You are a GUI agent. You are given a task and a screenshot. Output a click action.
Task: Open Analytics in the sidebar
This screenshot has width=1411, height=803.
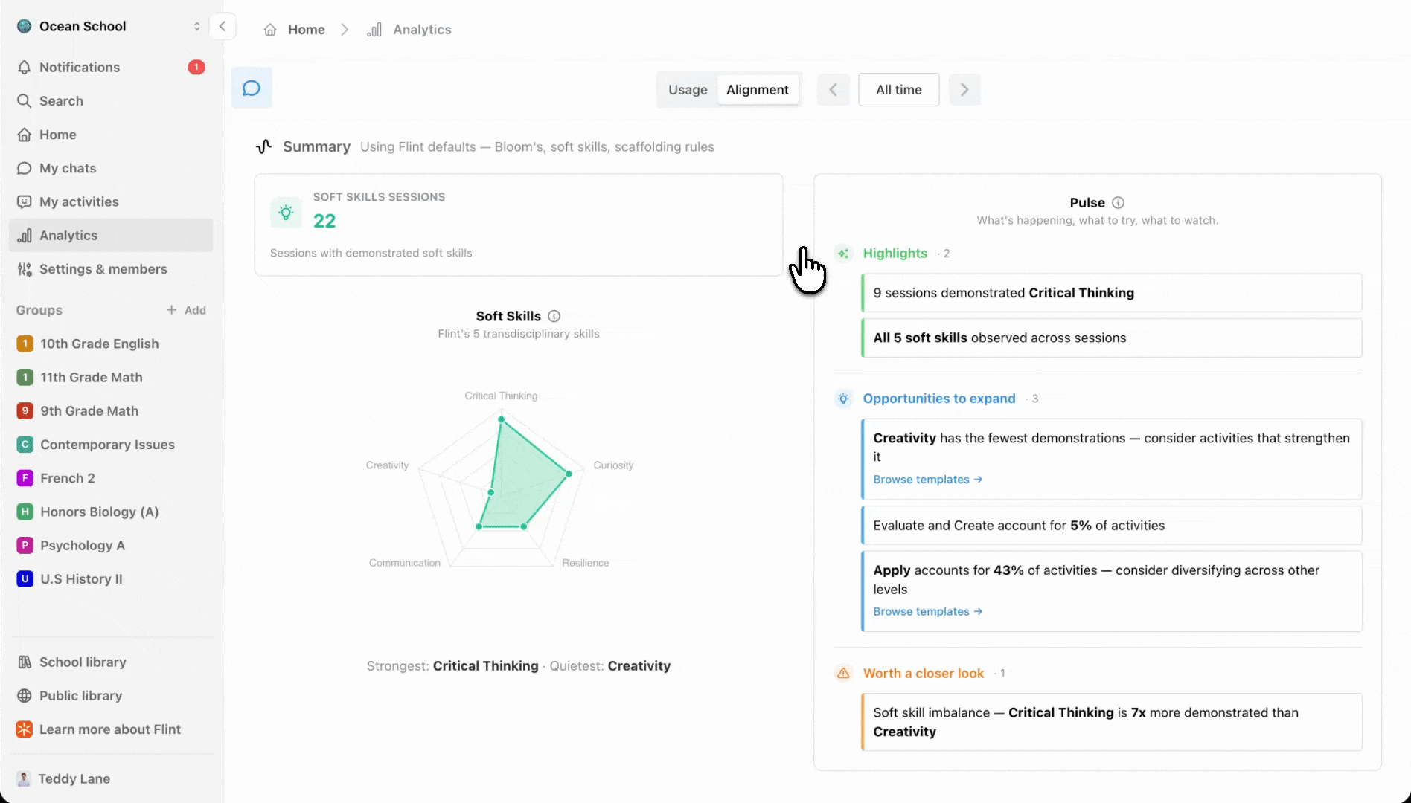(111, 235)
